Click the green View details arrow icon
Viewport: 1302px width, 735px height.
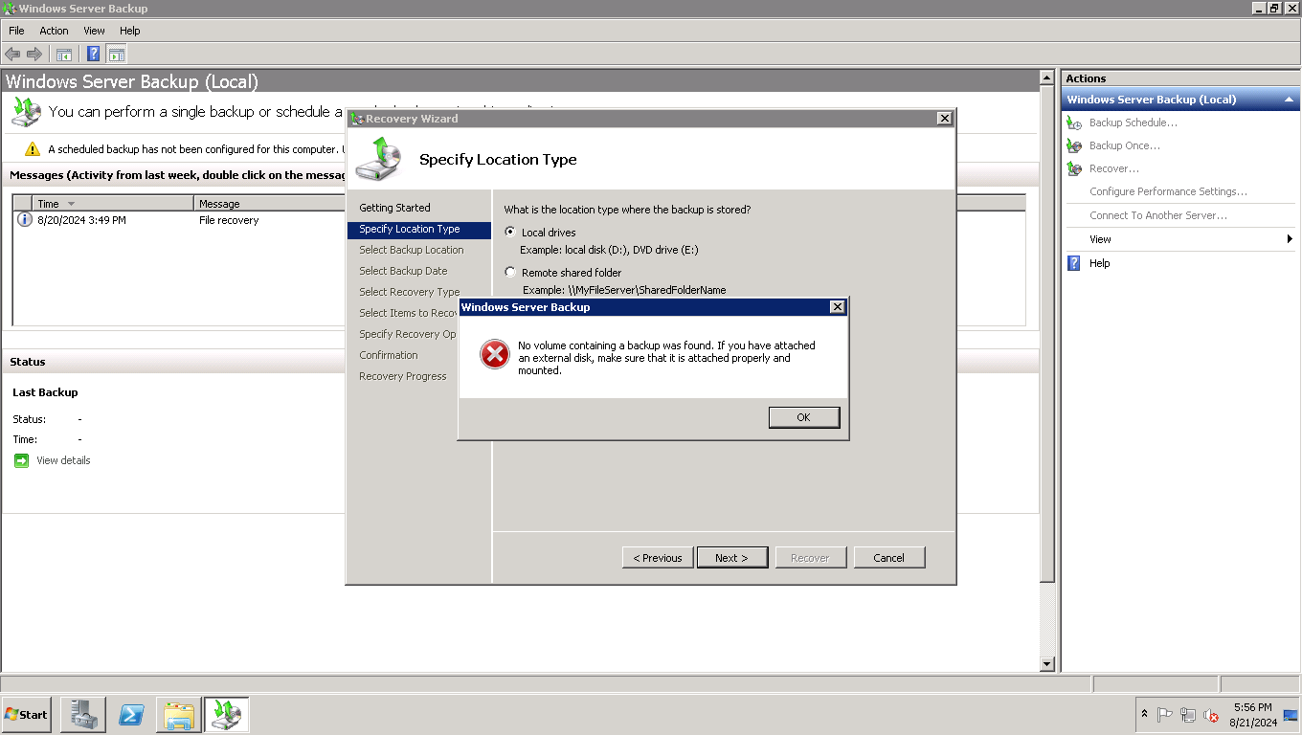tap(22, 460)
